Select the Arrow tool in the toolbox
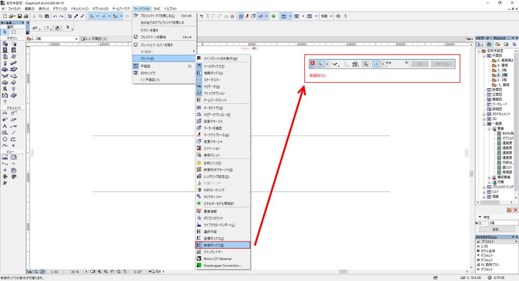519x281 pixels. (x=5, y=32)
